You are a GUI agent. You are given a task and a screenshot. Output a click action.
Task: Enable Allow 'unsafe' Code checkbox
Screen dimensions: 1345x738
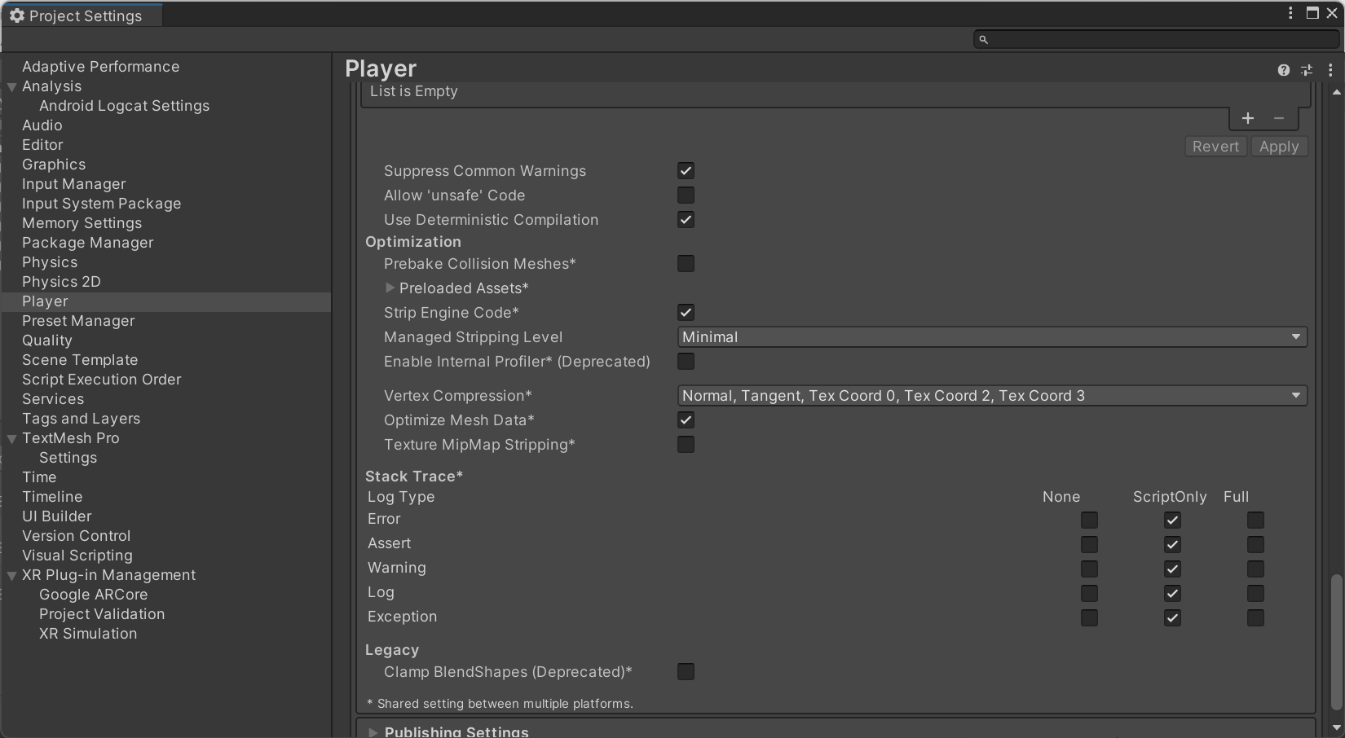686,195
